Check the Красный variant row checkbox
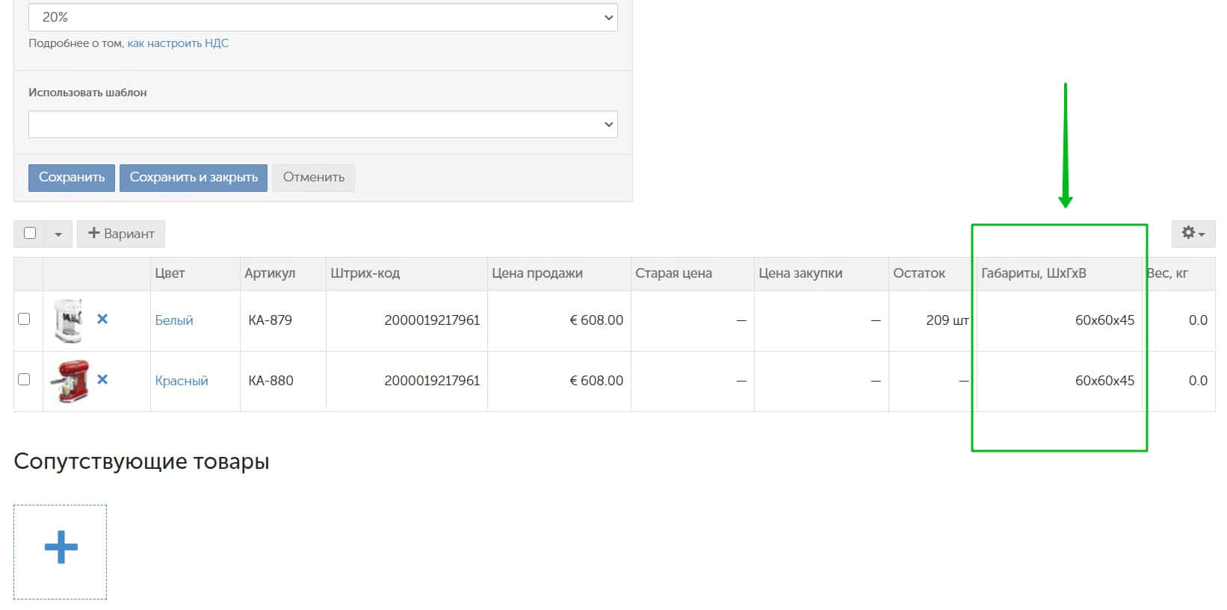Image resolution: width=1227 pixels, height=610 pixels. pyautogui.click(x=24, y=379)
